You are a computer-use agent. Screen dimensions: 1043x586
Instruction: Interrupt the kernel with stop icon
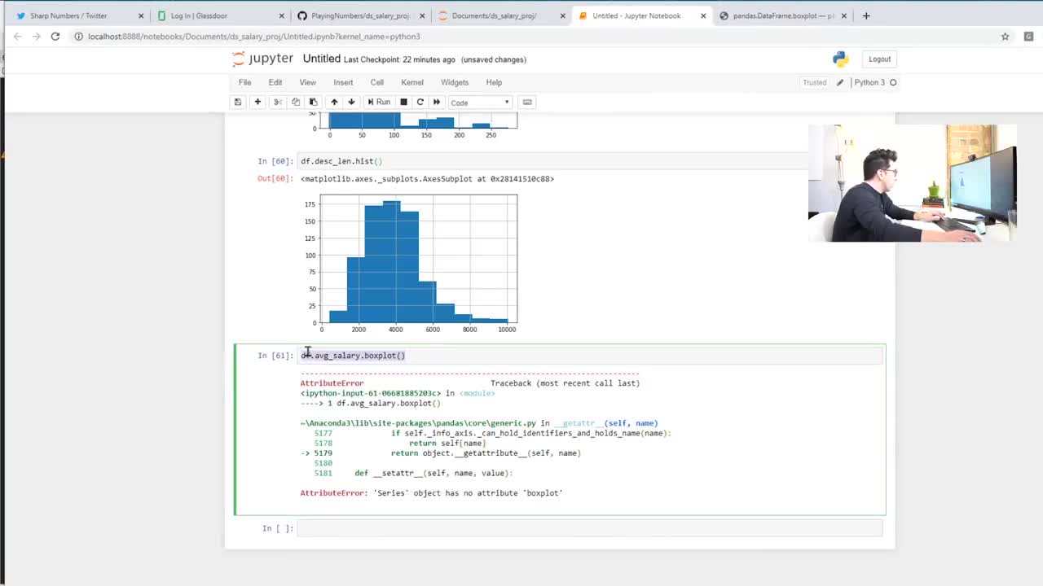click(403, 102)
